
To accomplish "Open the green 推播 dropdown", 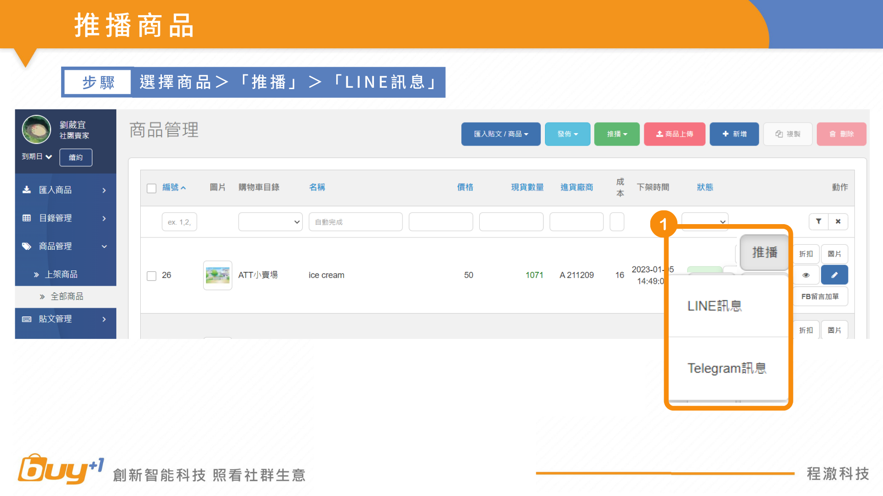I will click(x=616, y=134).
